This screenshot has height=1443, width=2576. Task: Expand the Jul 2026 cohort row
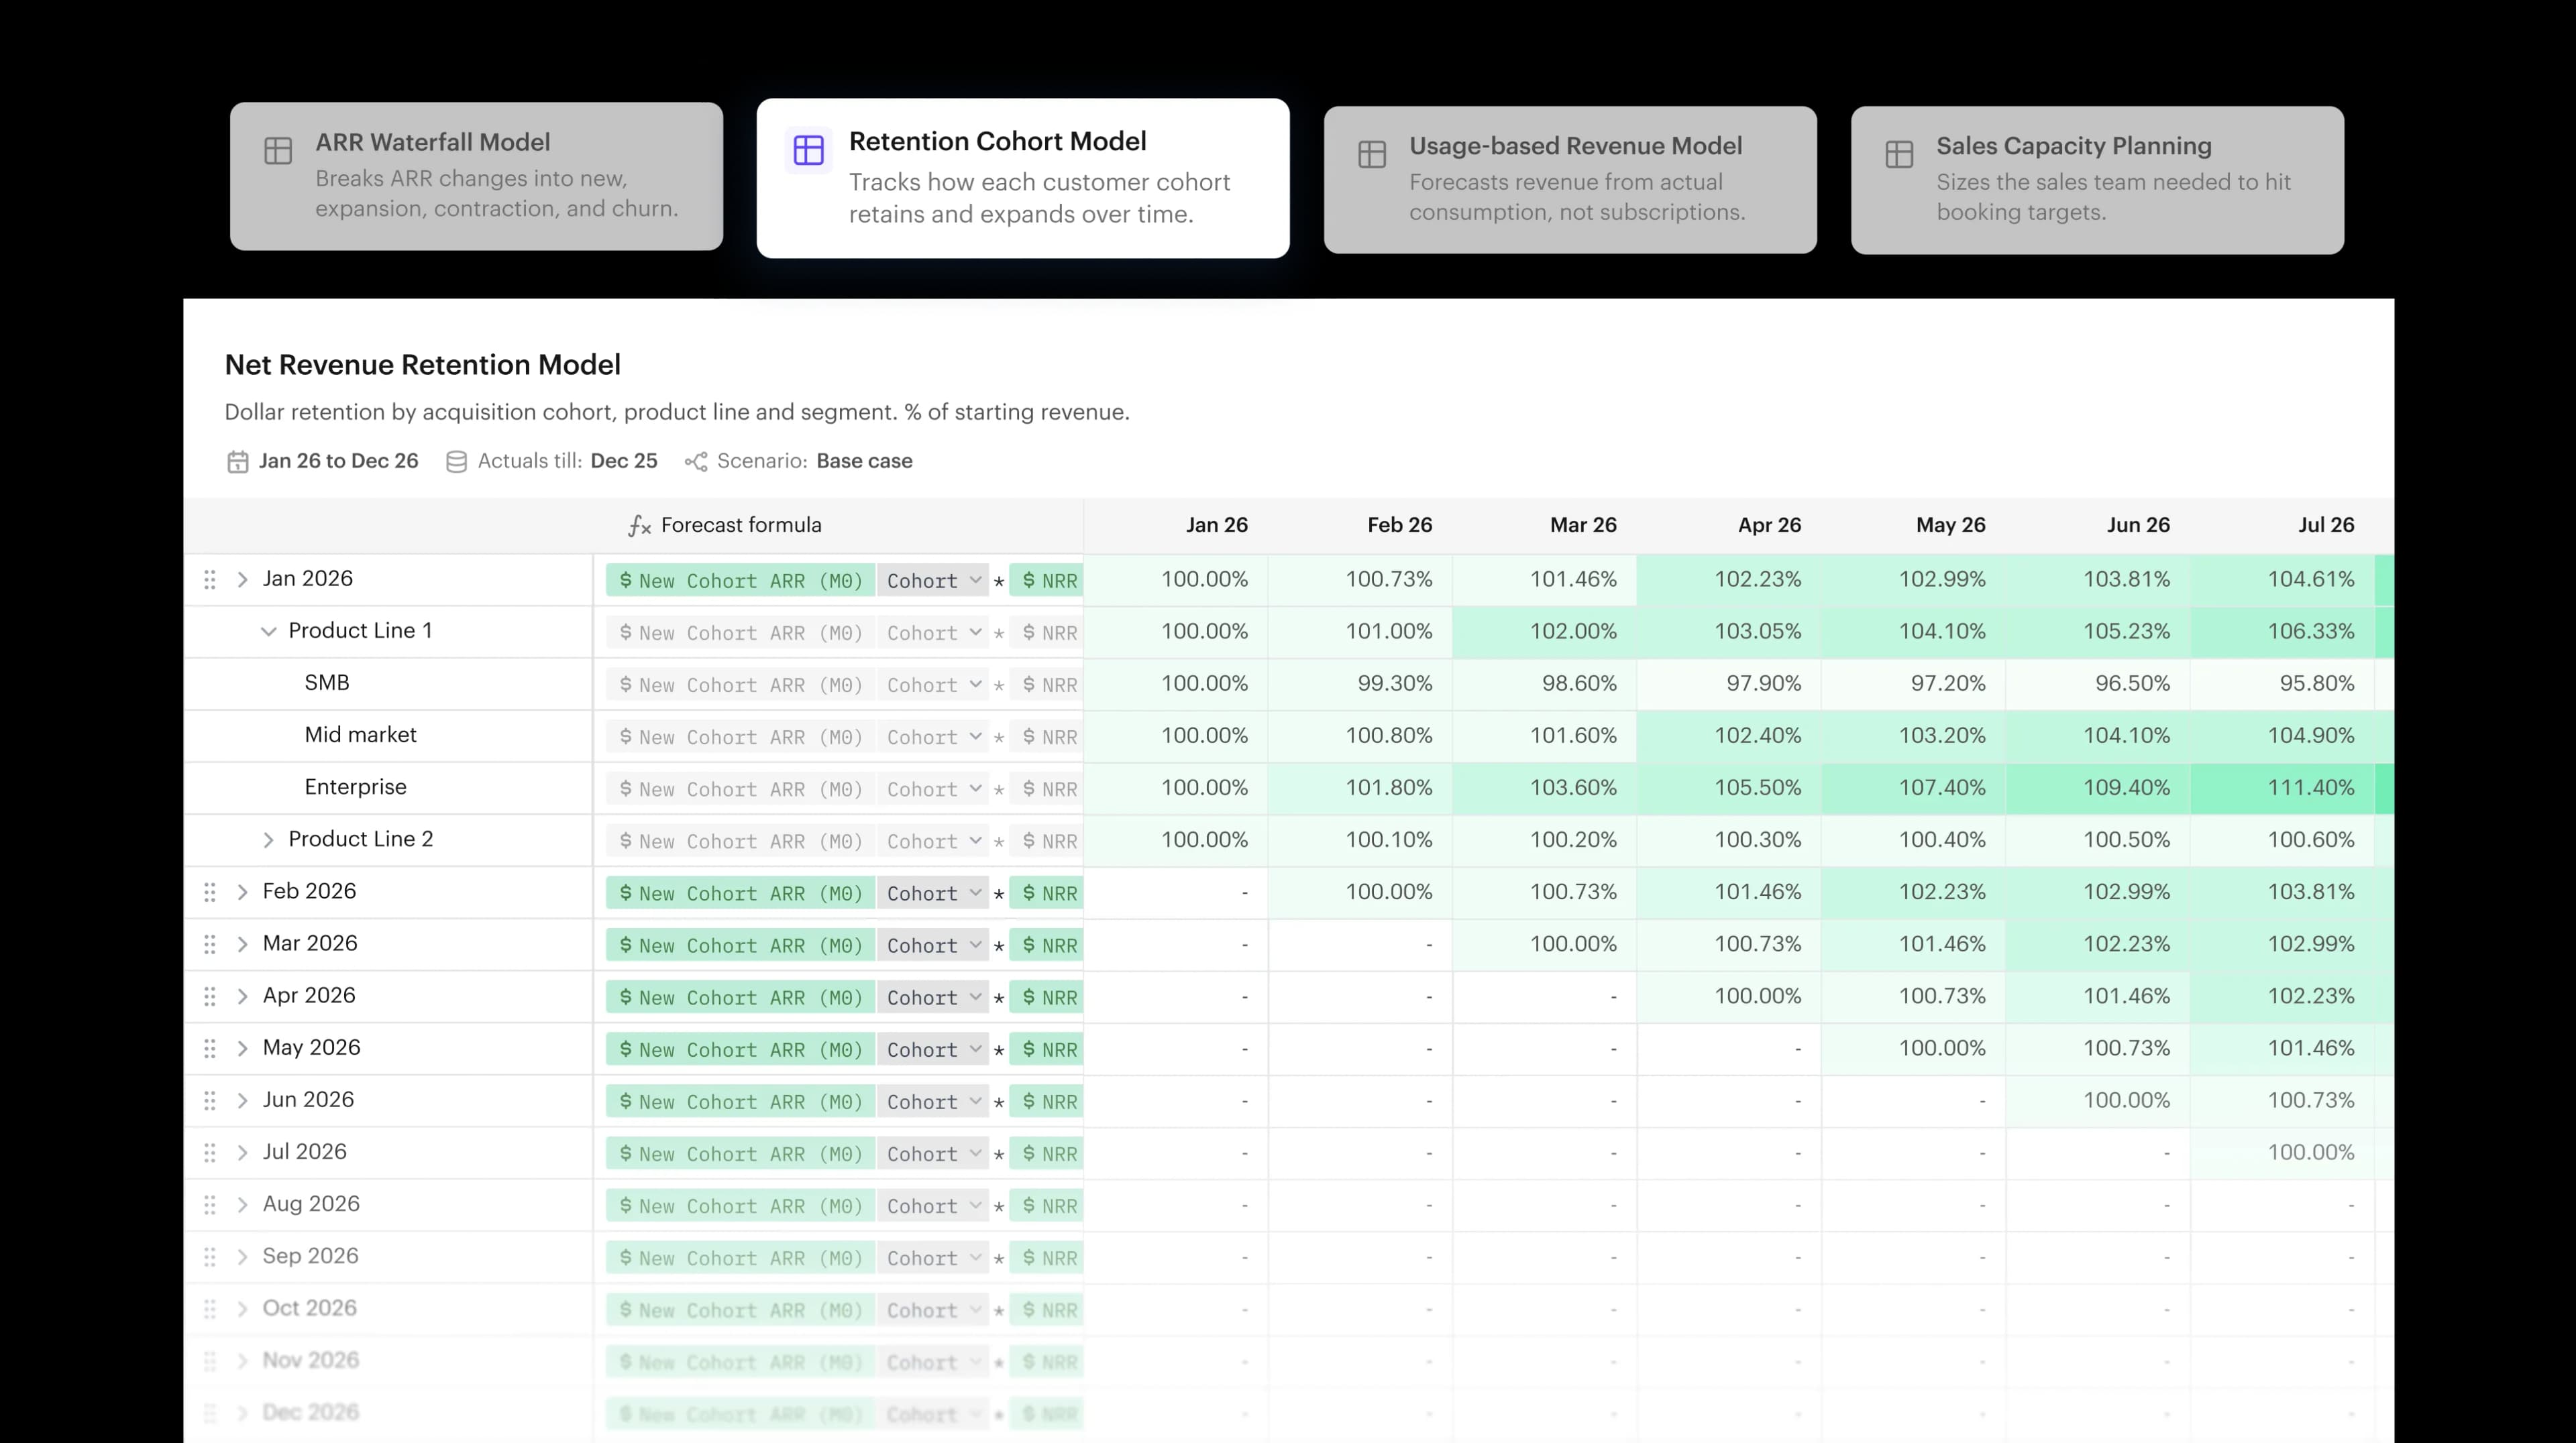[242, 1153]
